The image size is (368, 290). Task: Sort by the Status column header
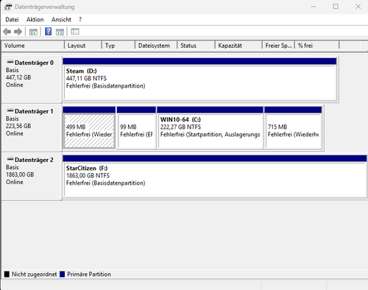[196, 46]
